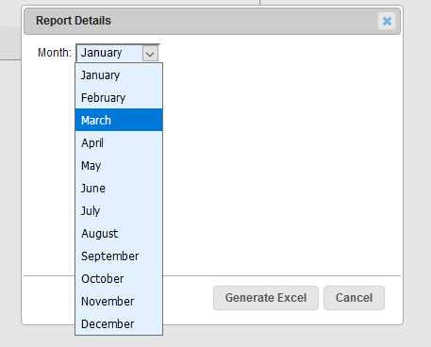Screen dimensions: 431x347
Task: Select January from the month list
Action: coord(119,75)
